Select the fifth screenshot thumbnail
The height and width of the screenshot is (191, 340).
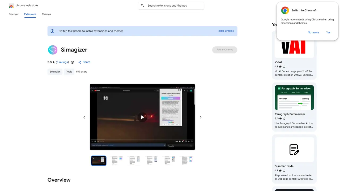[x=169, y=161]
